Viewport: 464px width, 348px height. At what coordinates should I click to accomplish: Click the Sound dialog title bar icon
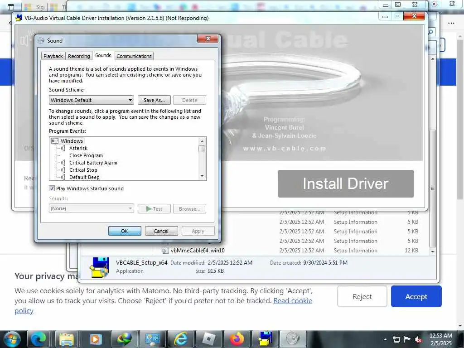[41, 40]
